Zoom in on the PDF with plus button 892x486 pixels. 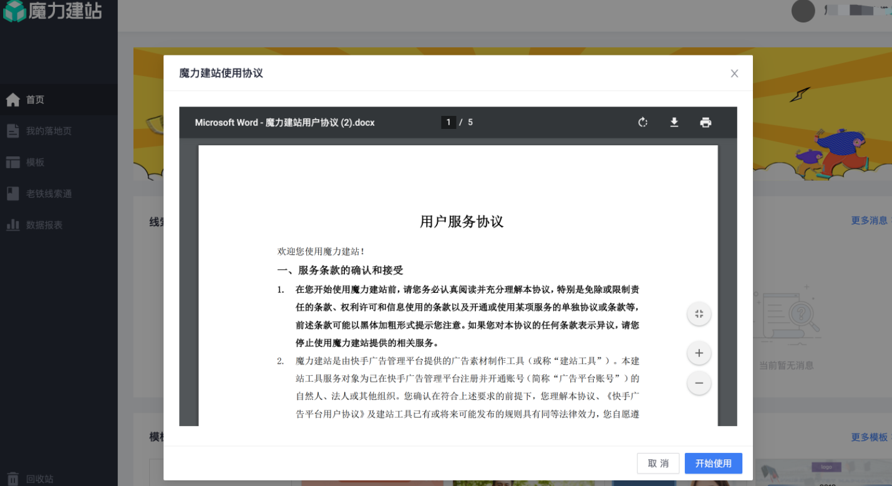(699, 352)
